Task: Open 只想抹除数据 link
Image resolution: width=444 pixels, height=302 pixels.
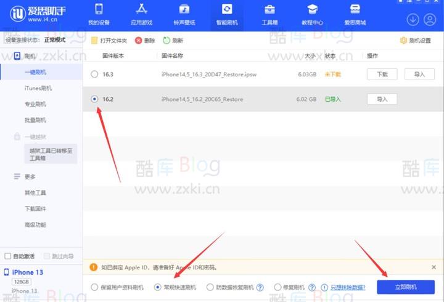Action: [x=348, y=287]
